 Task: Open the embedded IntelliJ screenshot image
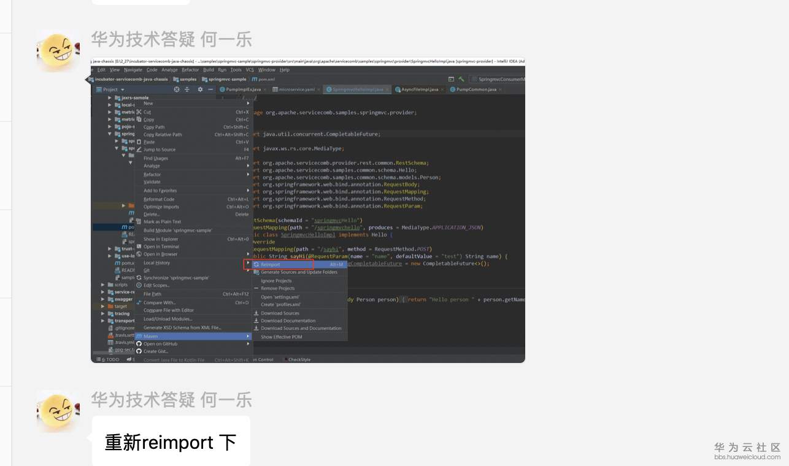point(308,210)
